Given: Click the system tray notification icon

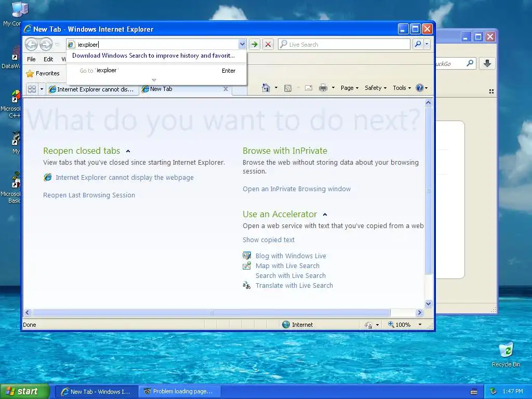Looking at the screenshot, I should pyautogui.click(x=494, y=392).
